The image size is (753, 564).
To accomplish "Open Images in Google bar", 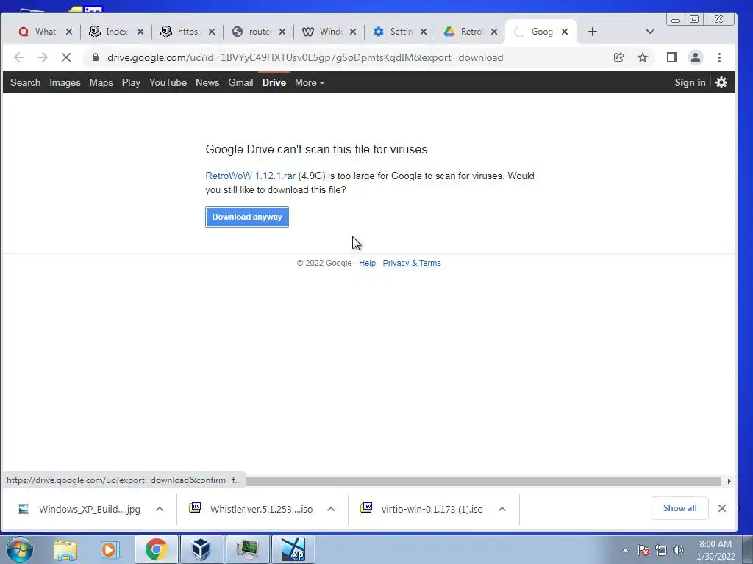I will pyautogui.click(x=65, y=82).
